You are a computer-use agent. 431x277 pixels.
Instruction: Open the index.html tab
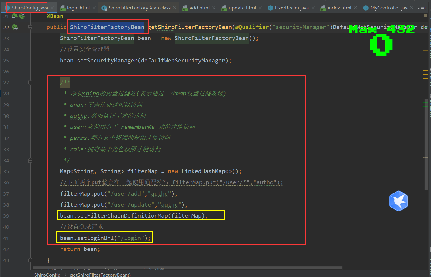(x=339, y=8)
